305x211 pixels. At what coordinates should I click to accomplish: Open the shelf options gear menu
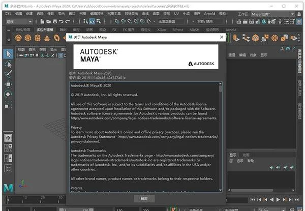[x=9, y=40]
